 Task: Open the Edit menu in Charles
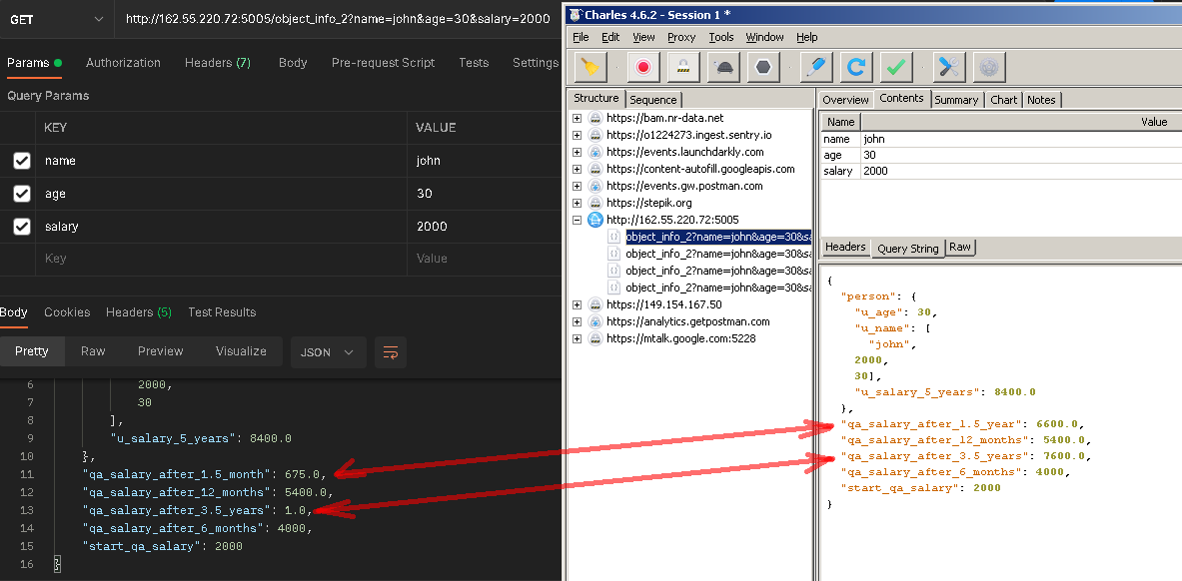(x=610, y=37)
